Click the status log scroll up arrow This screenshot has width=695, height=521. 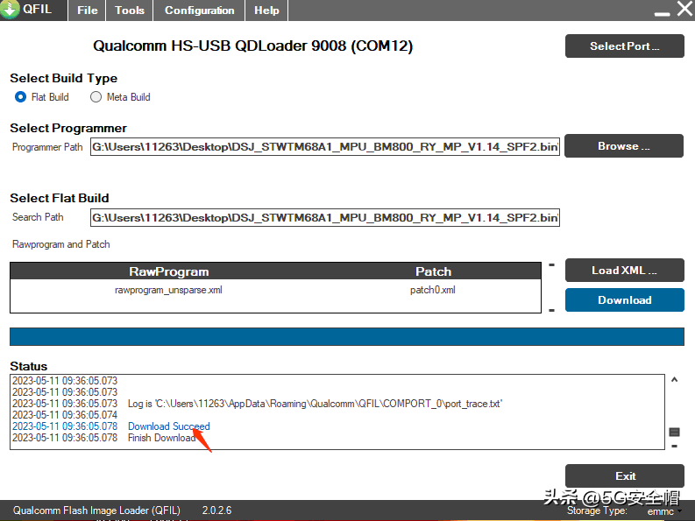[674, 380]
